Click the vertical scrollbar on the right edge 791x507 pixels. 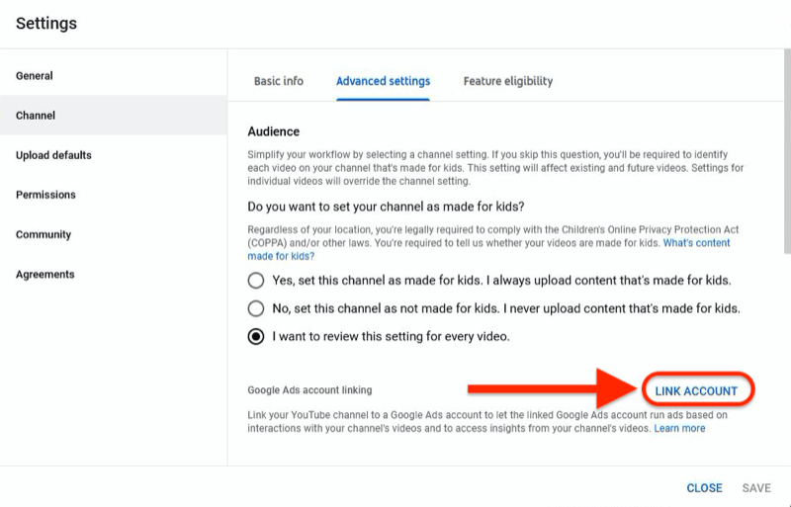tap(787, 151)
